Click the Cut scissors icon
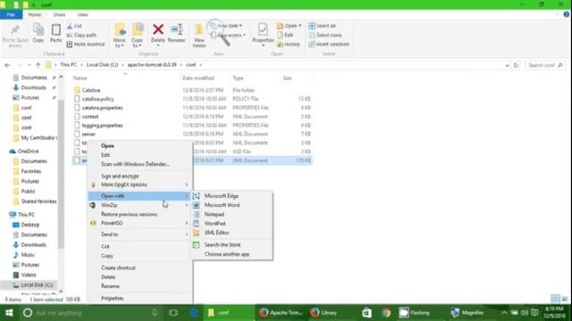This screenshot has width=572, height=321. 70,26
